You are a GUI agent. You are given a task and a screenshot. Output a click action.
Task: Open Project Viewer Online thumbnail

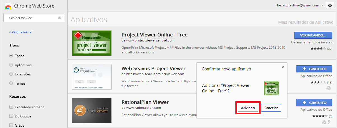coord(92,43)
